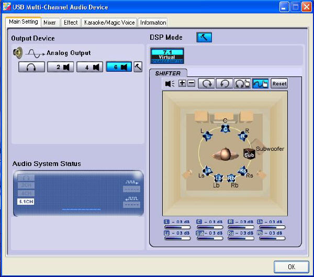
Task: Select 4 speaker output mode
Action: [89, 67]
